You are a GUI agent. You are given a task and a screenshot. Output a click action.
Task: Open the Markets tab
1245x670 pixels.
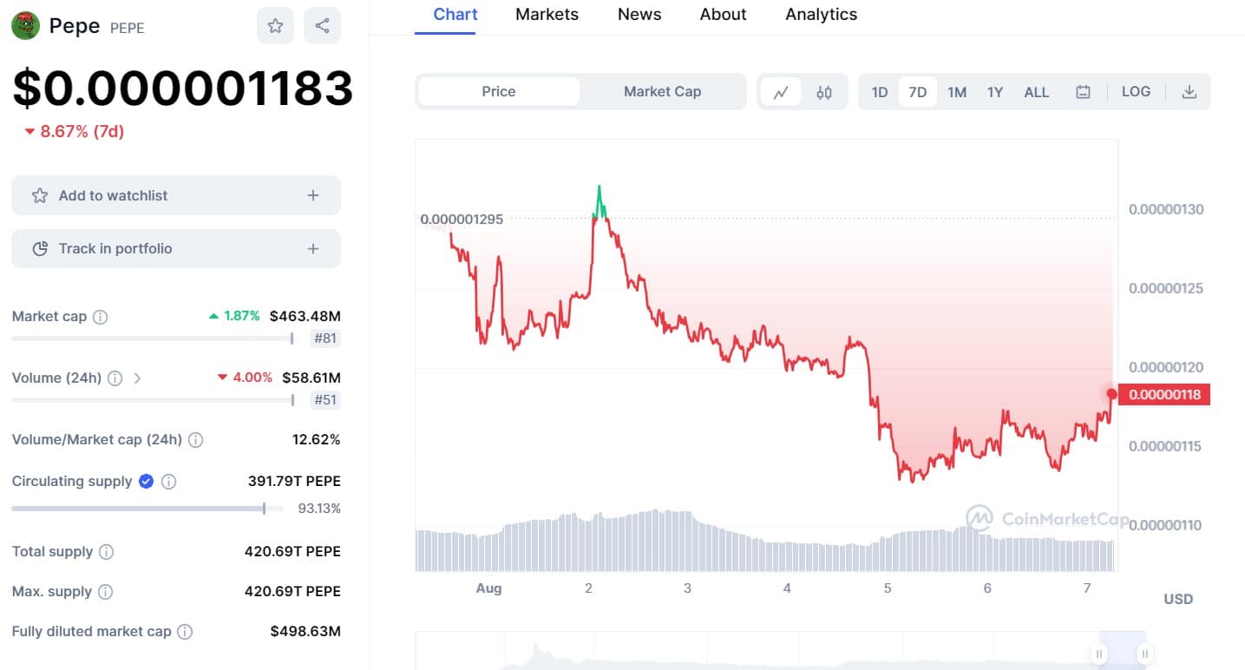tap(547, 15)
